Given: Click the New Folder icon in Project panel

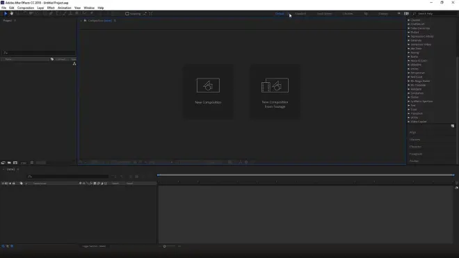Looking at the screenshot, I should coord(9,163).
